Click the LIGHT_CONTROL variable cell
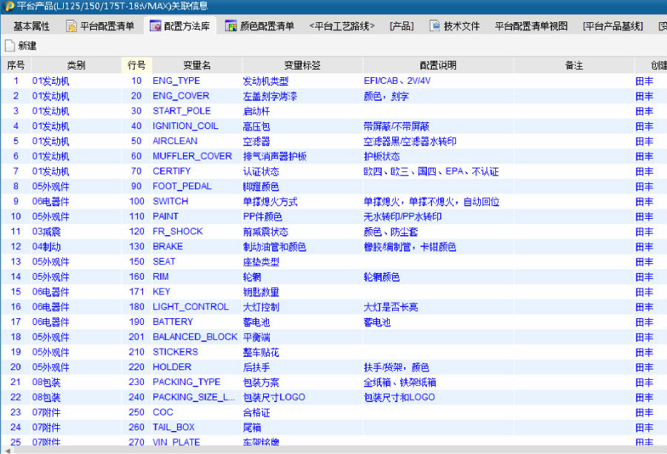 coord(197,306)
